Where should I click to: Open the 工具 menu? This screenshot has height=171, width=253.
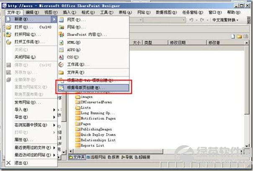coord(107,13)
